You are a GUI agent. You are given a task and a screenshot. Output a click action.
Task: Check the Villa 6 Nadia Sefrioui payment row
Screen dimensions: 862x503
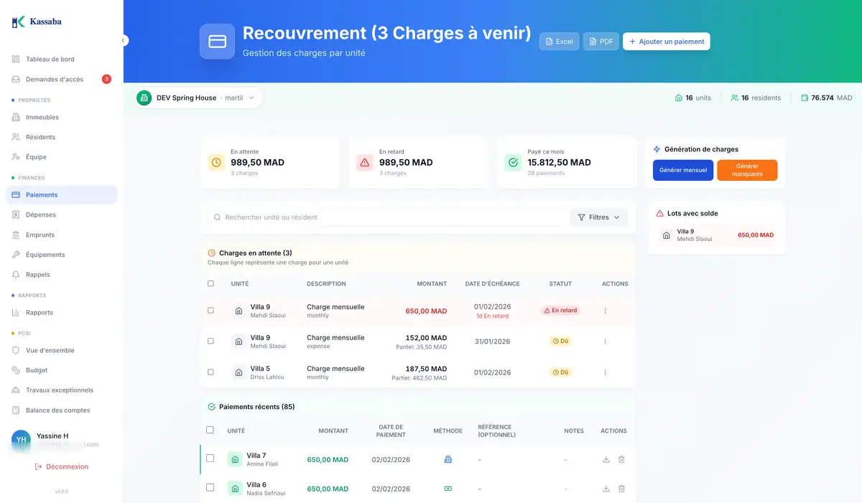(x=210, y=488)
